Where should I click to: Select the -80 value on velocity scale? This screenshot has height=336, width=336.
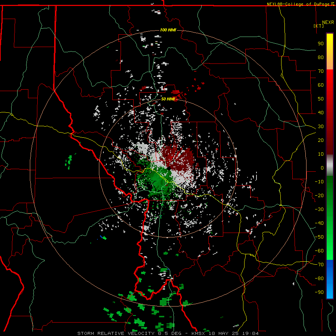(x=319, y=279)
